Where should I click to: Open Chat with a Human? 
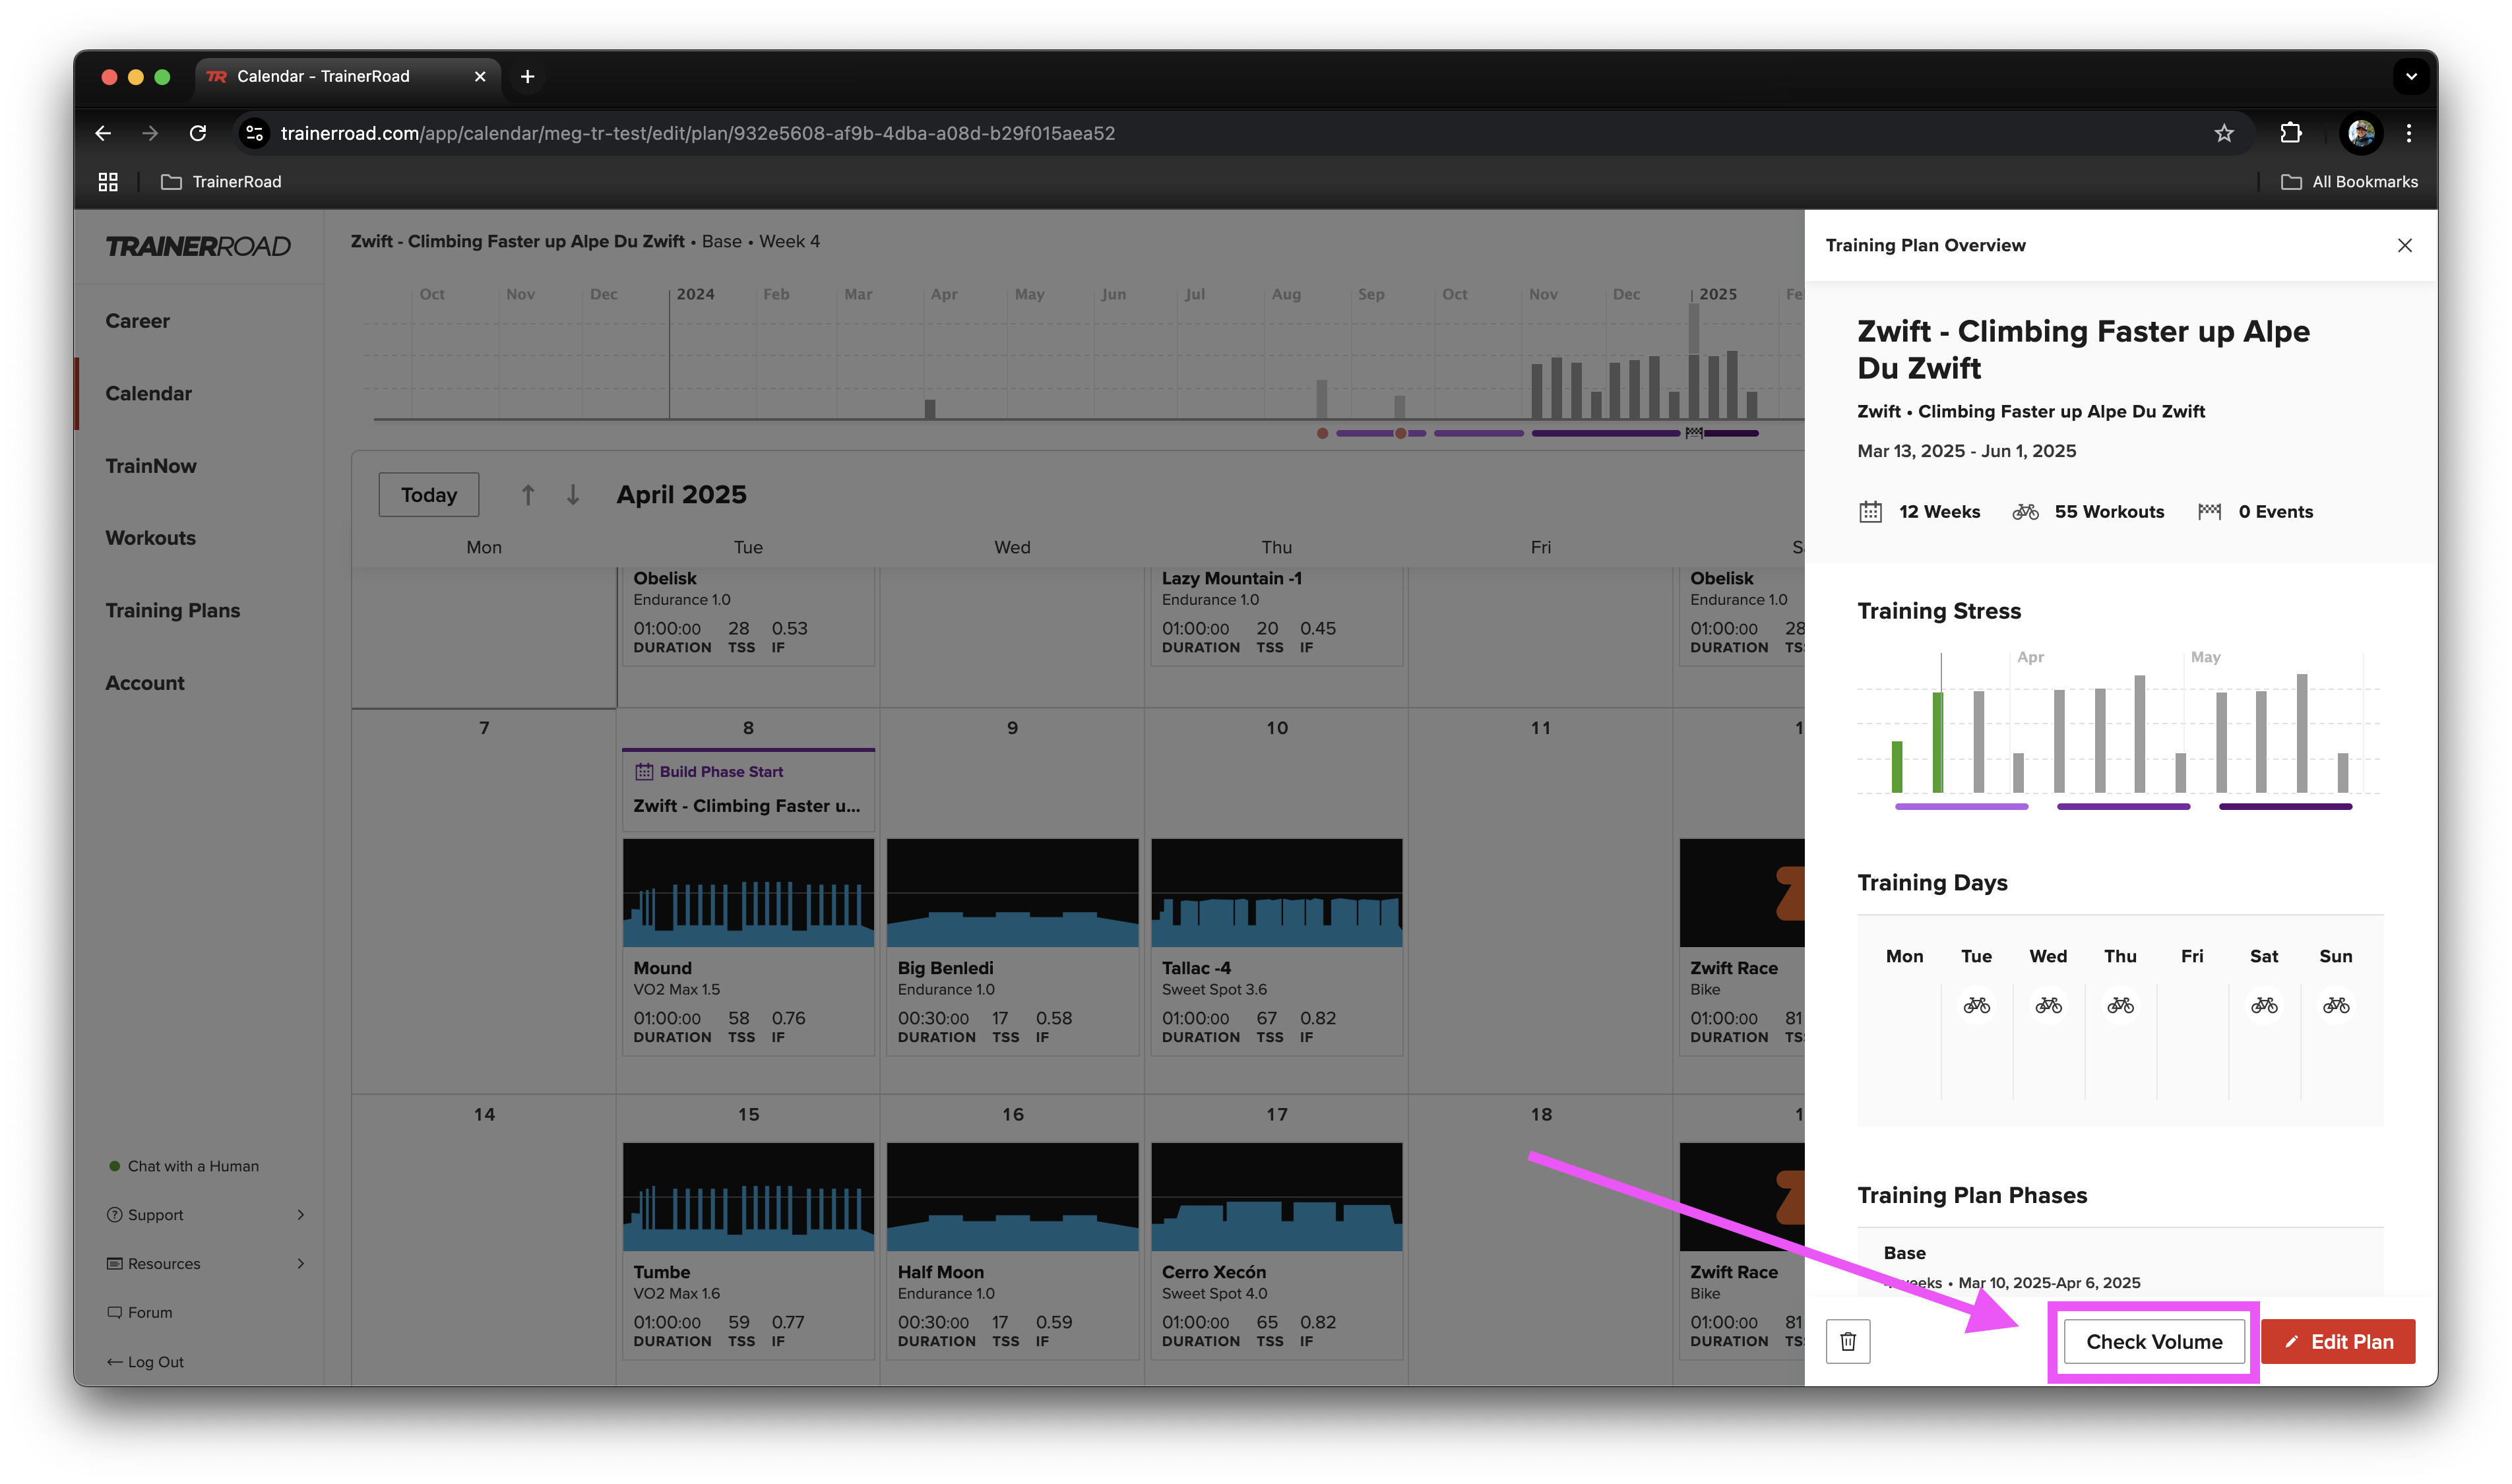[x=184, y=1166]
